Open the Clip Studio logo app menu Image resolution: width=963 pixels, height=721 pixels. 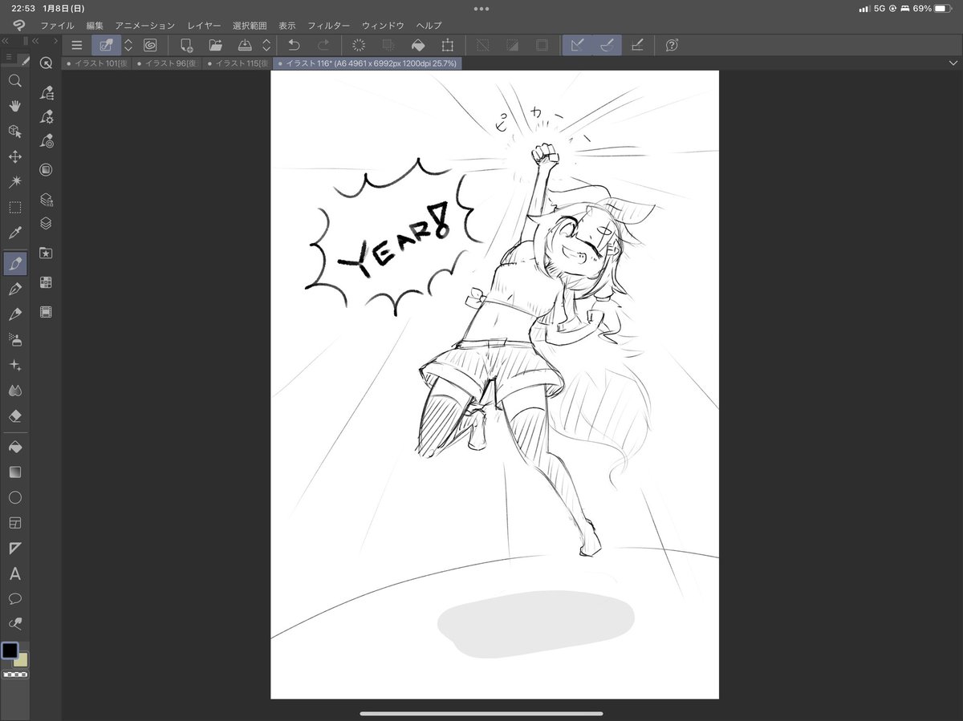(19, 26)
